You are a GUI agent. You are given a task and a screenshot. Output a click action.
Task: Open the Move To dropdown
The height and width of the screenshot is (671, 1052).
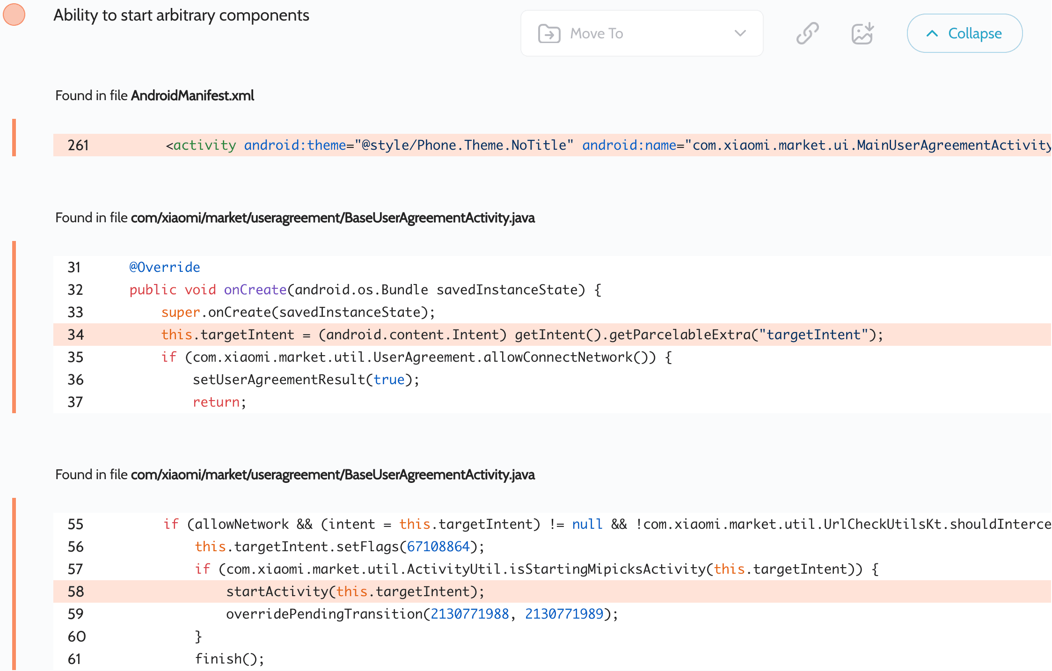(x=641, y=34)
